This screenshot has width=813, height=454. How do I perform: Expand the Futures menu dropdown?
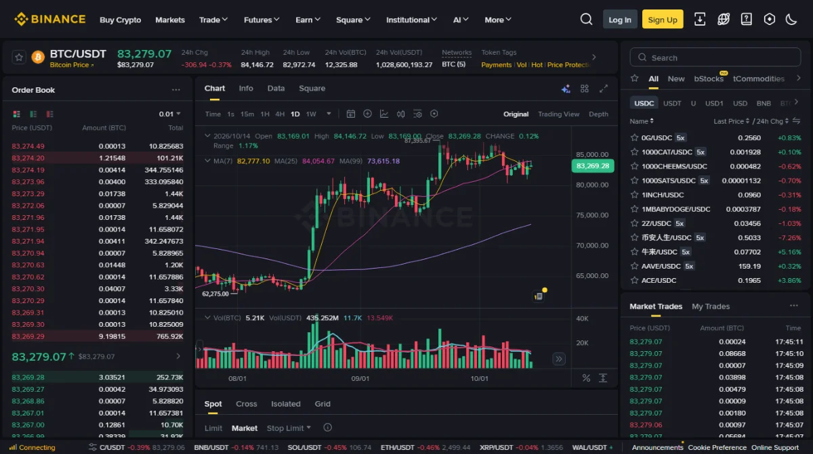(262, 20)
